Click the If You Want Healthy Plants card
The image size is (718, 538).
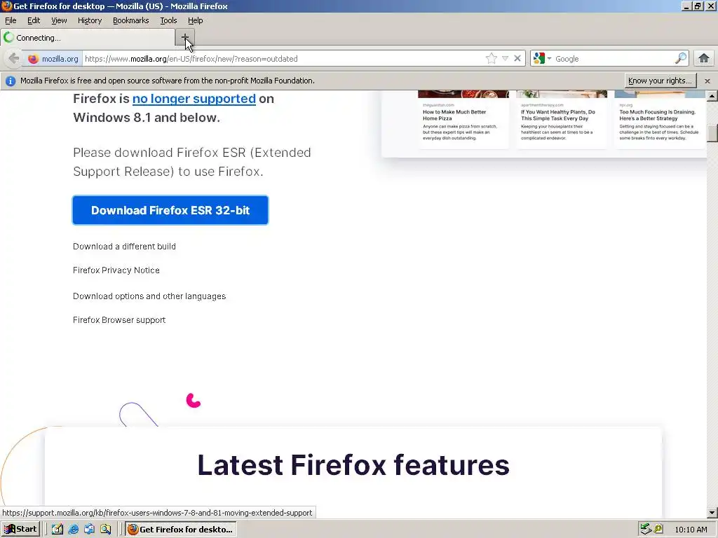click(562, 120)
